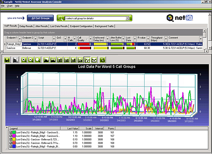This screenshot has height=154, width=212.
Task: Select the line-with-markers chart style icon
Action: pyautogui.click(x=87, y=60)
